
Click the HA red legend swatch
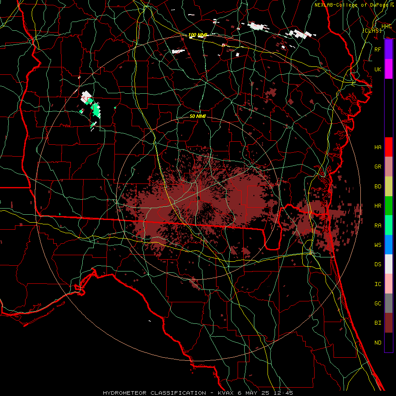pos(389,147)
